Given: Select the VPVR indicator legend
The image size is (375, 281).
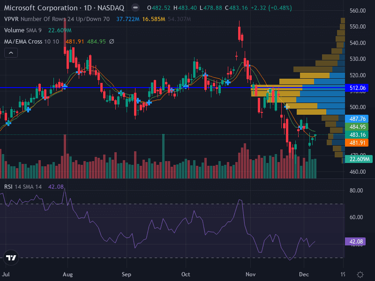Looking at the screenshot, I should click(x=57, y=19).
